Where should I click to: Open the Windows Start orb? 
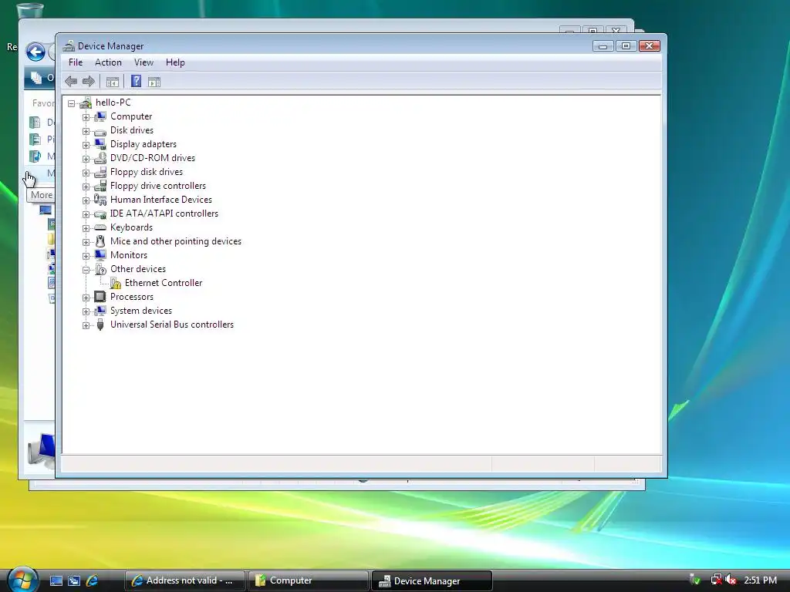coord(21,580)
